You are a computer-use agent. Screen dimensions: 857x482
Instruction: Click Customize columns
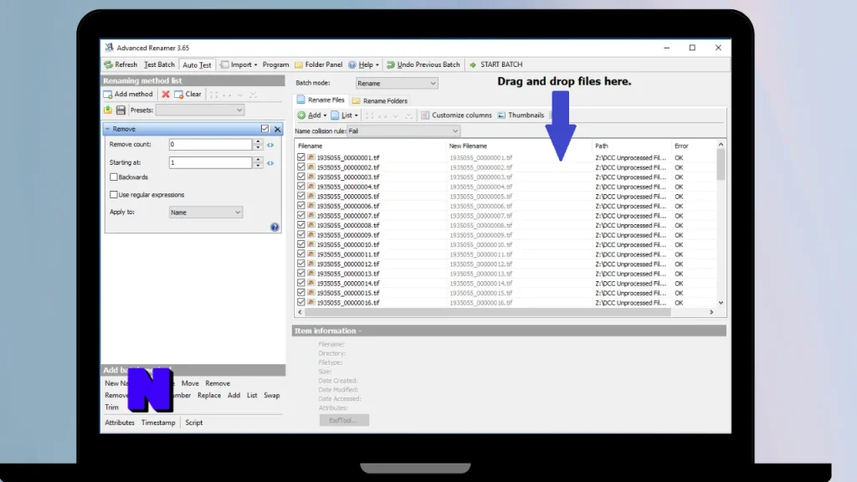(x=456, y=115)
